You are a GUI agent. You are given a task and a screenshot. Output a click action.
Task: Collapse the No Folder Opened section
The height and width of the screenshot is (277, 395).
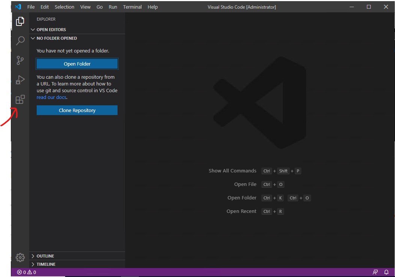click(x=77, y=38)
